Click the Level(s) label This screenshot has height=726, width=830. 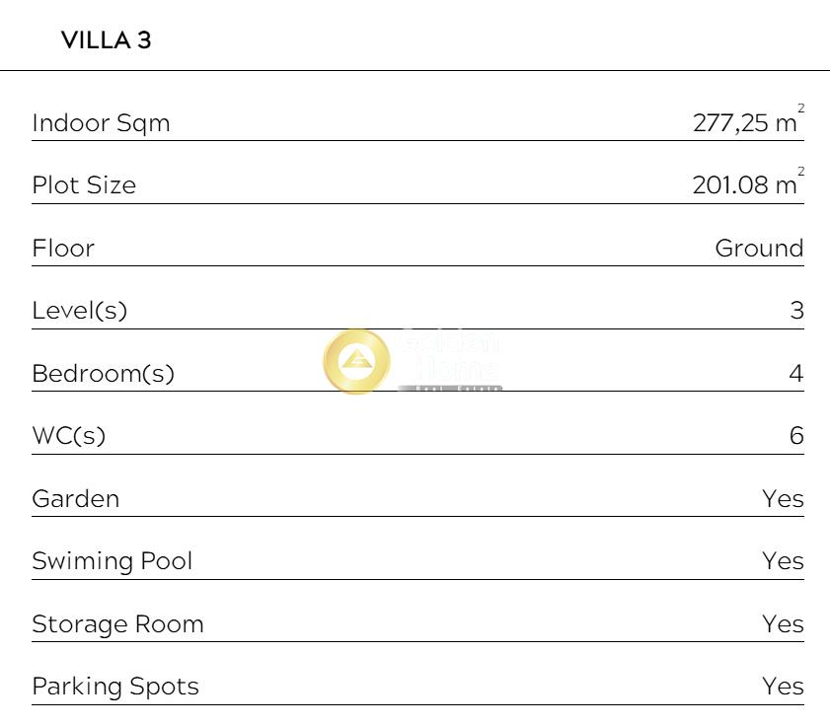tap(80, 311)
